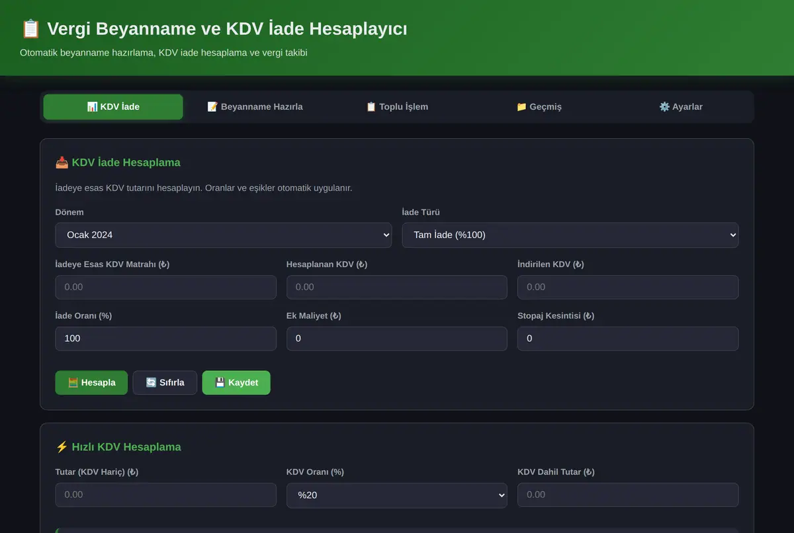
Task: Click the memo icon in Beyanname Hazırla tab
Action: [x=212, y=106]
